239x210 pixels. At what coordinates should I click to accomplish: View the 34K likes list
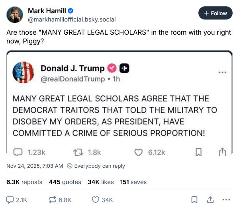pyautogui.click(x=101, y=182)
